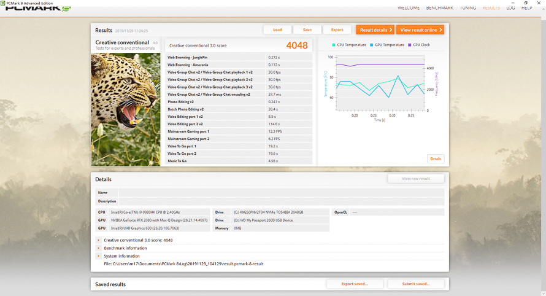Expand the Creative conventional 3.0 score section

(x=98, y=240)
